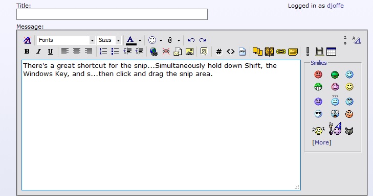The image size is (373, 196).
Task: Insert the green smilie
Action: (x=335, y=75)
